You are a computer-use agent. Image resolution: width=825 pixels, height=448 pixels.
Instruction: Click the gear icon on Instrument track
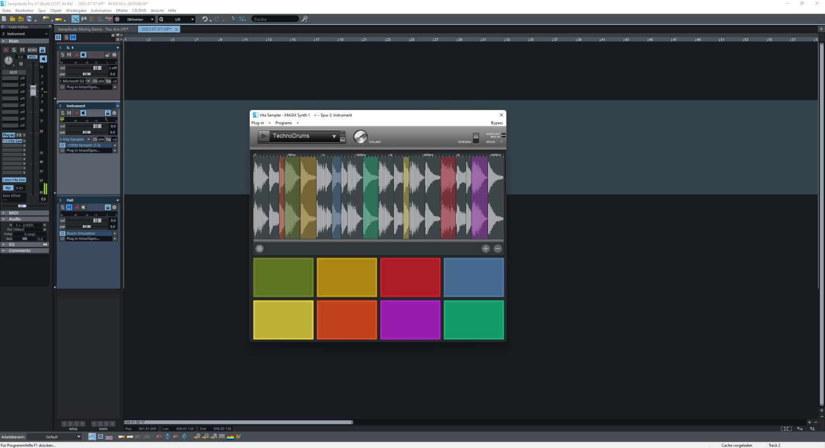coord(114,113)
